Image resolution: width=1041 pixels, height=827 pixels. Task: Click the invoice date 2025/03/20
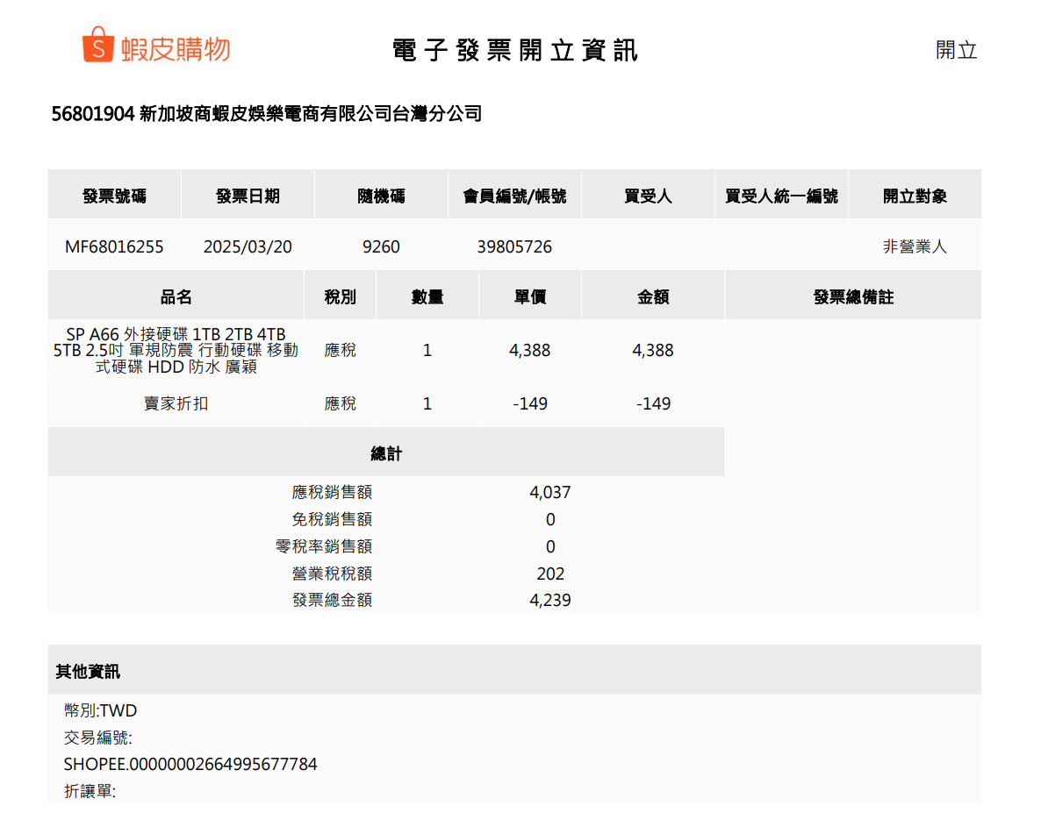pyautogui.click(x=248, y=247)
